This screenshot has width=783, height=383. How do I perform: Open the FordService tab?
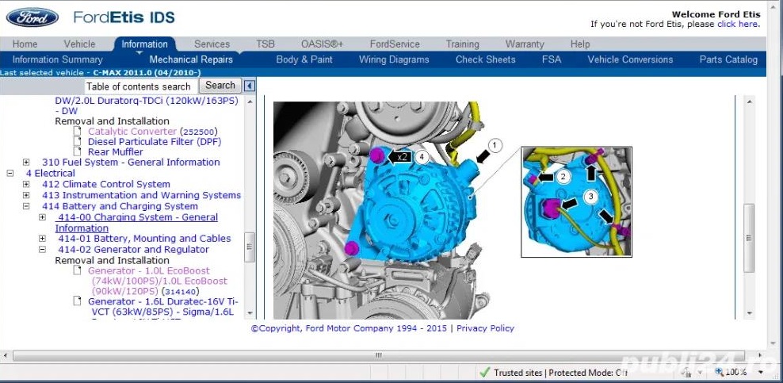395,44
